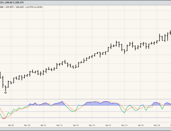Click the Jun '20 time axis label

[x=11, y=125]
